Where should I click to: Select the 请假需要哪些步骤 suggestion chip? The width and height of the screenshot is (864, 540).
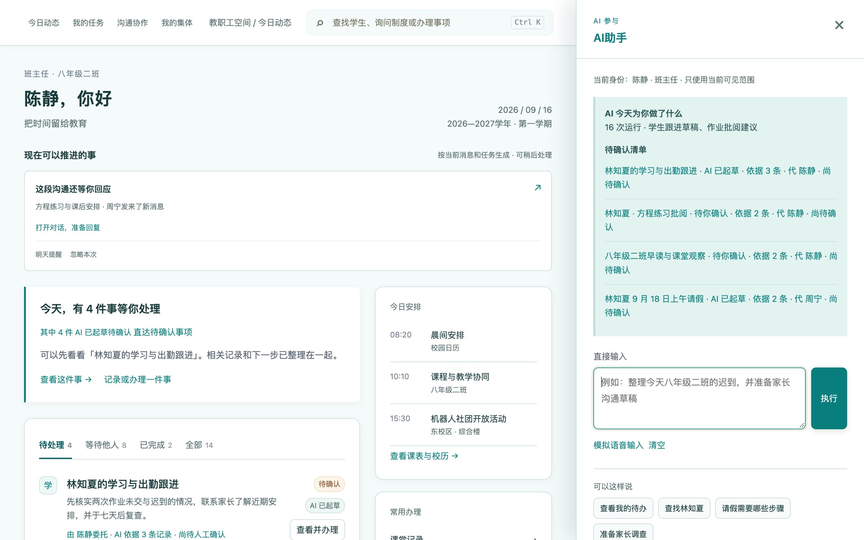tap(753, 508)
